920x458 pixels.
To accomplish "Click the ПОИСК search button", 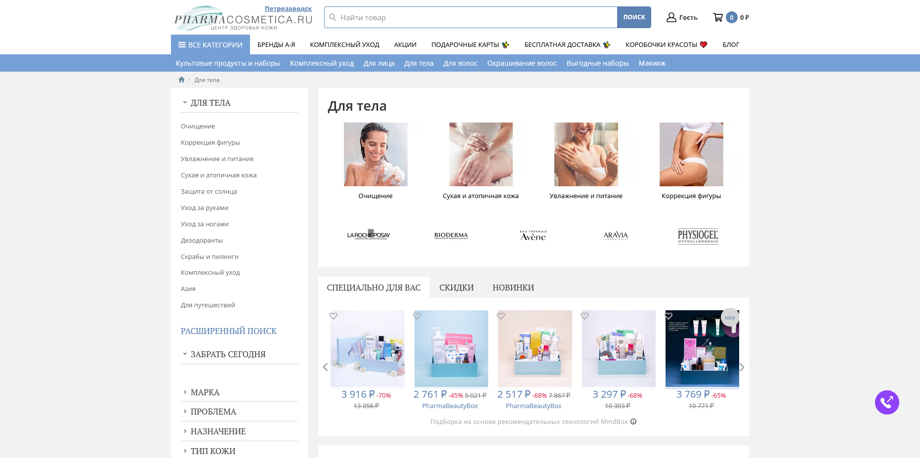I will click(x=634, y=17).
